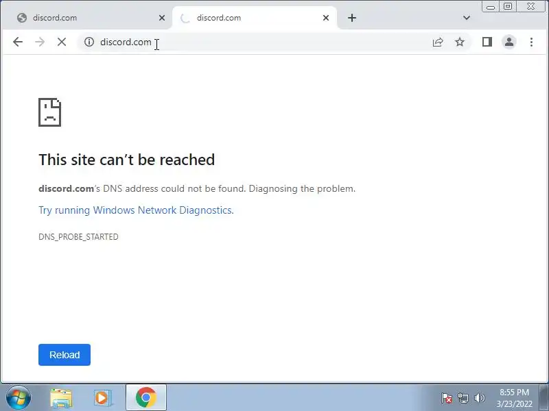Image resolution: width=549 pixels, height=411 pixels.
Task: Click the DNS_PROBE_STARTED error code
Action: (78, 236)
